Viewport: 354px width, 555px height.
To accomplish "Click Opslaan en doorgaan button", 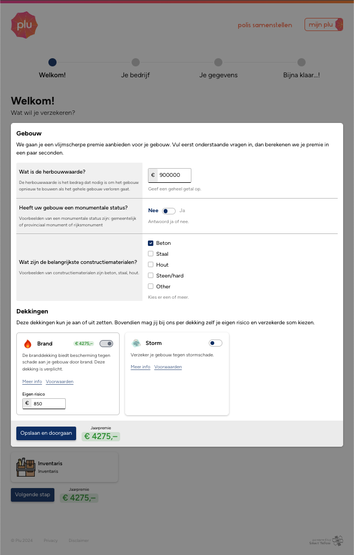I will [x=46, y=433].
